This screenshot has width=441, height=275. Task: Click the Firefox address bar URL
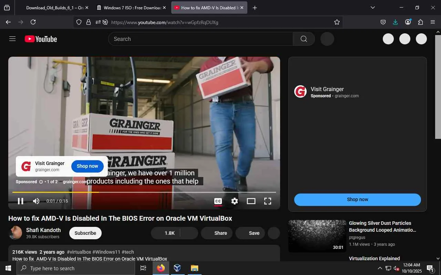(x=165, y=22)
